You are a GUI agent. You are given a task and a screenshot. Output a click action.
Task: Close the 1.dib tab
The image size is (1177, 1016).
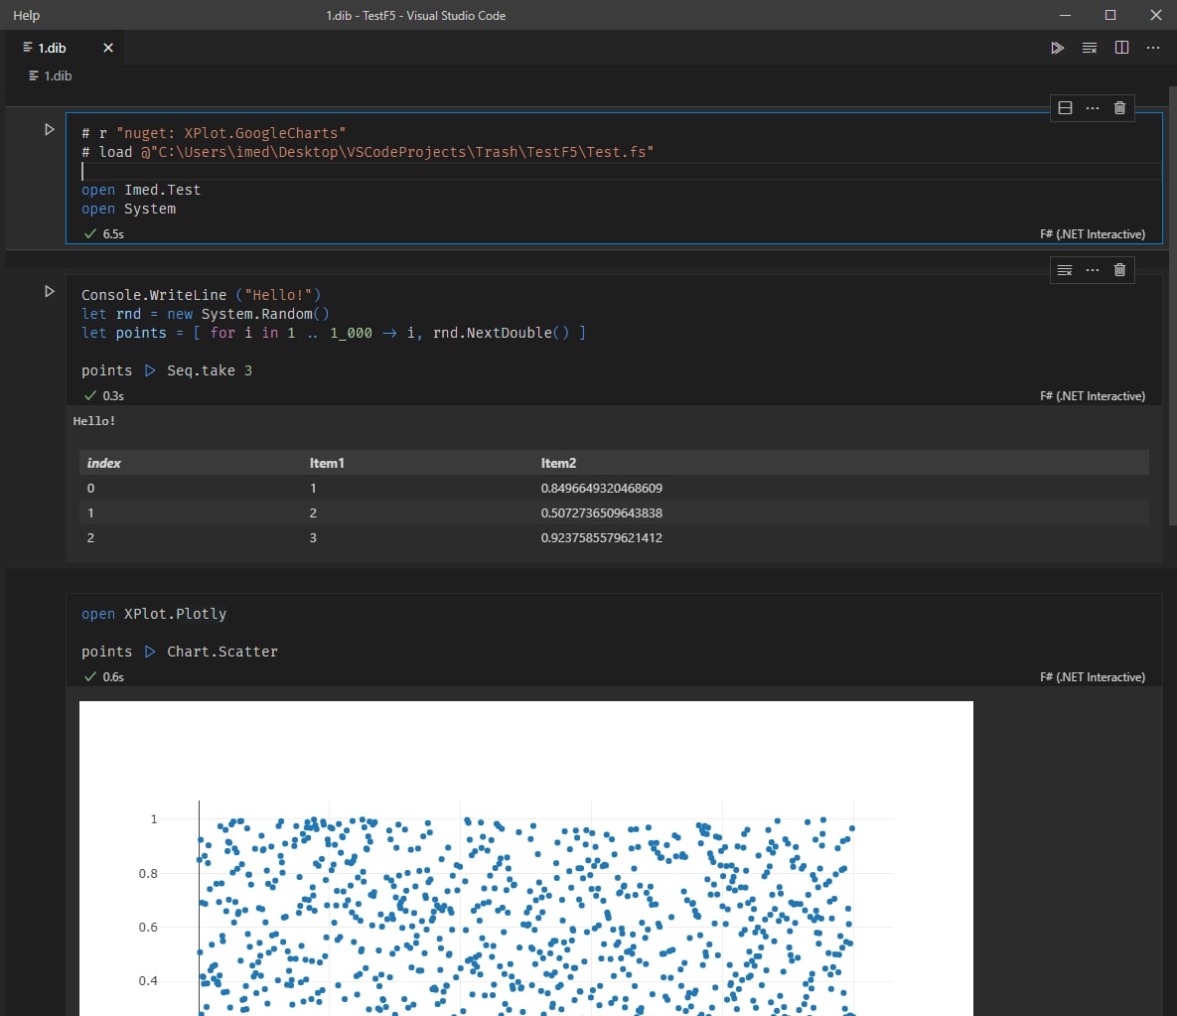[108, 48]
